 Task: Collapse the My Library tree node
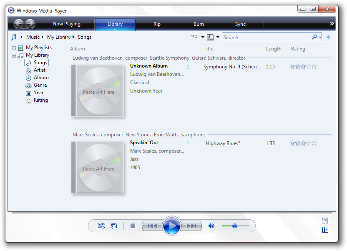point(14,55)
